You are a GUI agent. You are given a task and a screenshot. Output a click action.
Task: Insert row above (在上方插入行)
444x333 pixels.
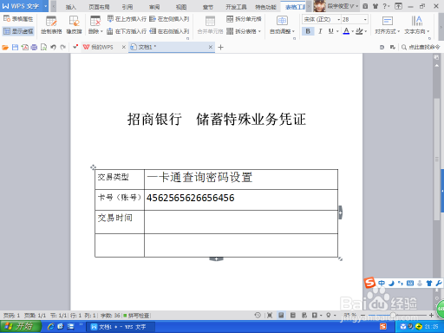click(127, 19)
